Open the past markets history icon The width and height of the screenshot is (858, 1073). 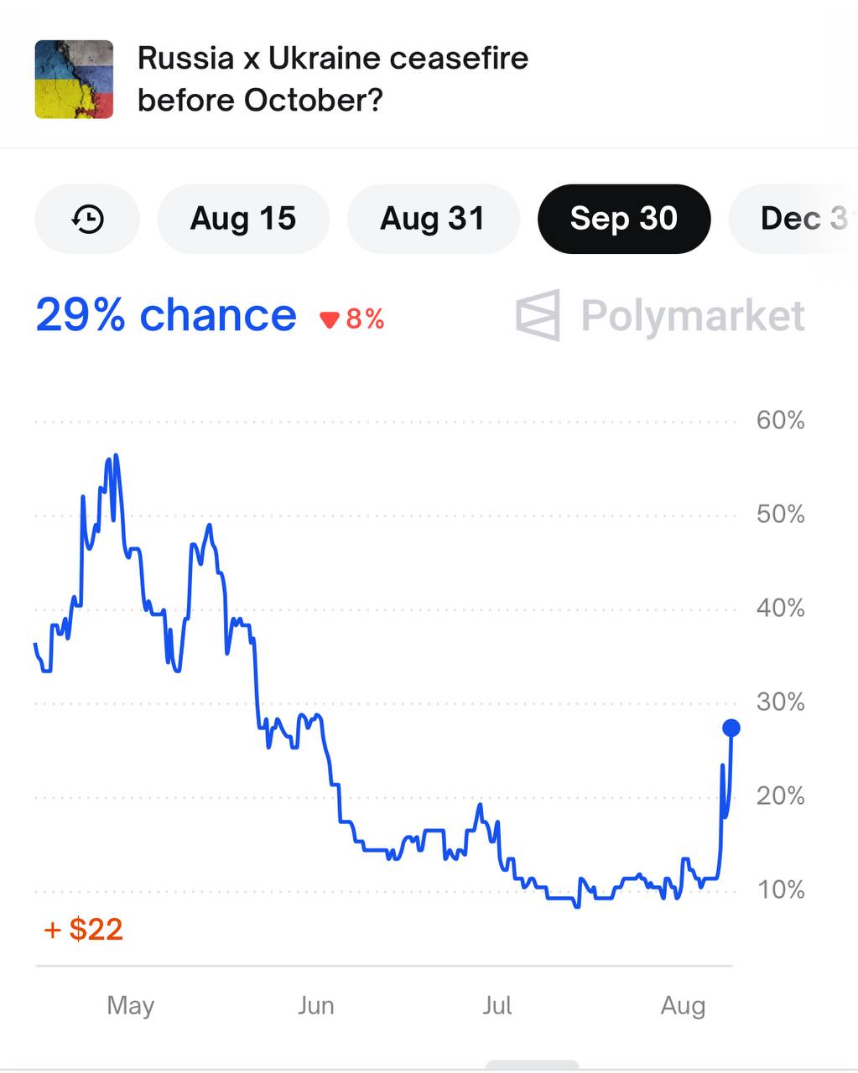click(x=87, y=219)
